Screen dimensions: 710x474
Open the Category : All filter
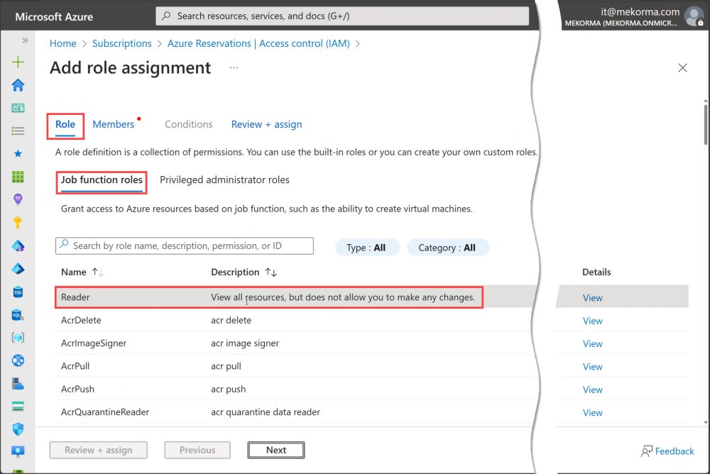(x=447, y=248)
